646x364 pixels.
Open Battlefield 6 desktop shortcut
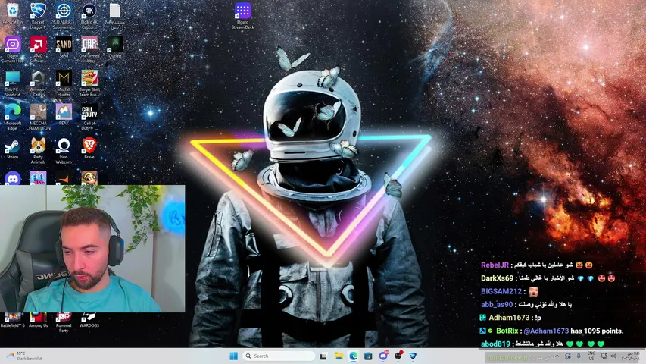point(12,320)
